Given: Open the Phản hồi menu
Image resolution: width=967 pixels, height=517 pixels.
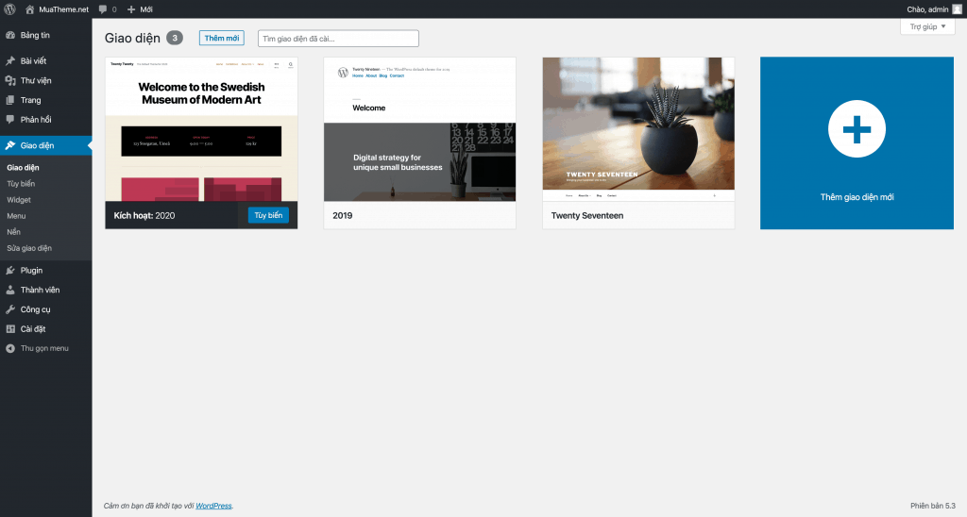Looking at the screenshot, I should 45,120.
